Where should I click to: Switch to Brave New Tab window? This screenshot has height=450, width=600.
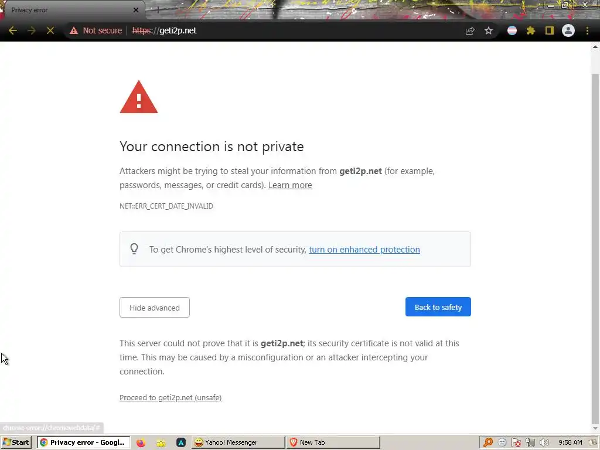click(333, 442)
